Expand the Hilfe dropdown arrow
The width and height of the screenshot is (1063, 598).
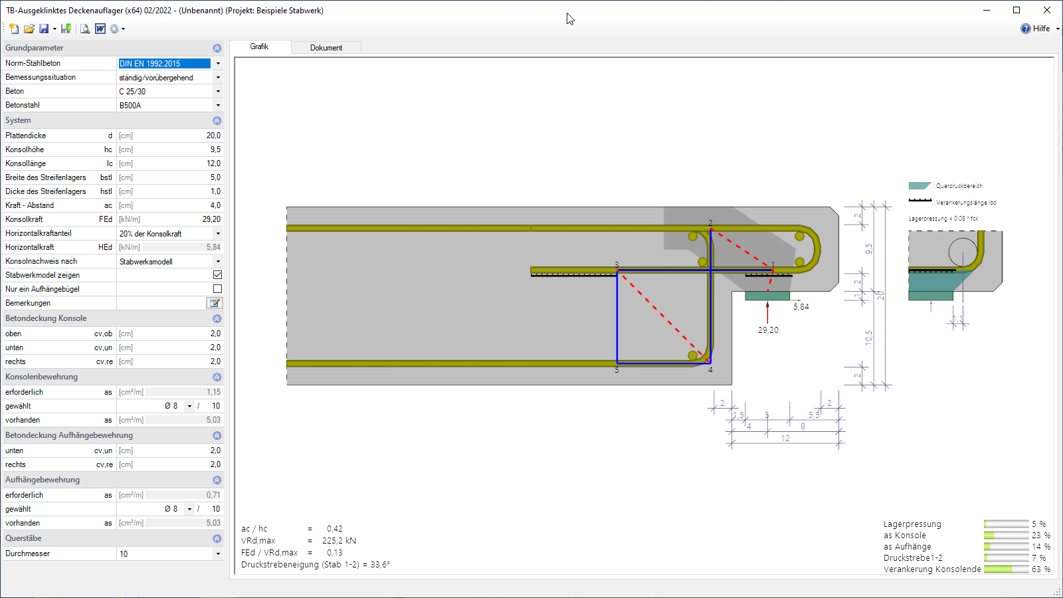[1058, 29]
